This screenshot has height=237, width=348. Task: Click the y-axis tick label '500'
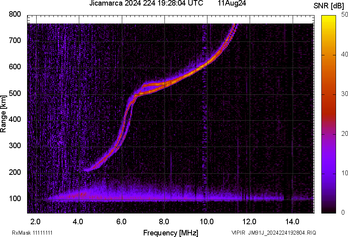pos(15,93)
